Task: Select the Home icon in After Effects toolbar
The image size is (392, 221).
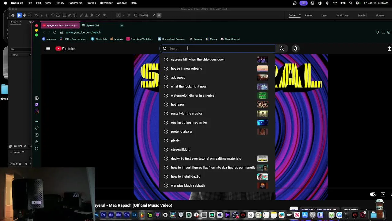Action: click(x=13, y=15)
